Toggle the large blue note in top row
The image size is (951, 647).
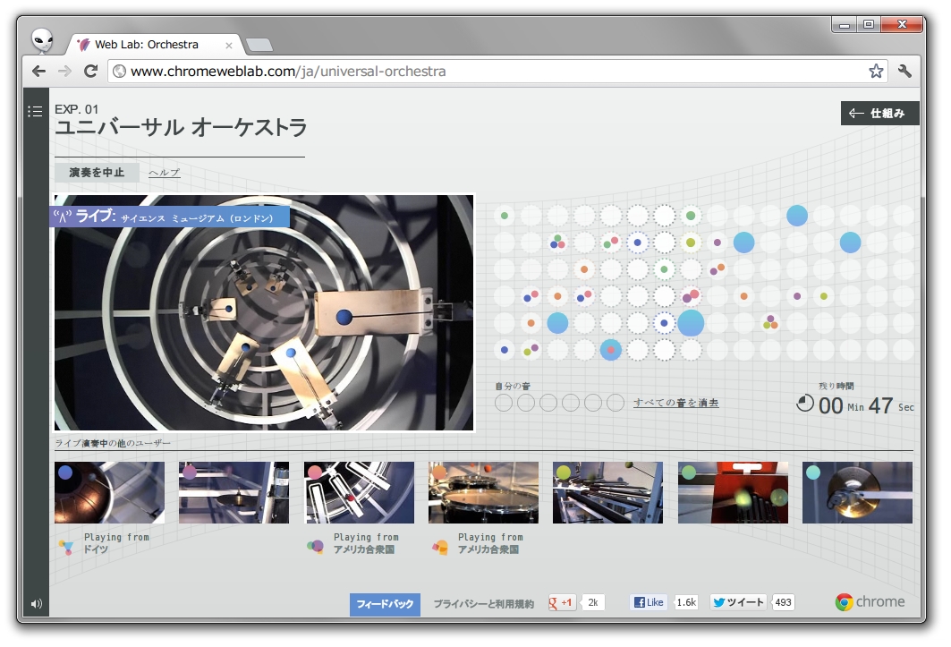pyautogui.click(x=797, y=216)
